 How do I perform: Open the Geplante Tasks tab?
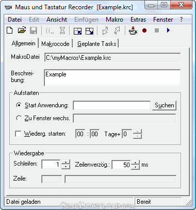(x=97, y=44)
